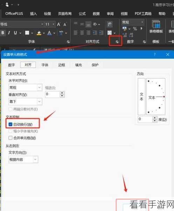Click Decrease Decimal icon
This screenshot has height=211, width=174.
click(131, 35)
